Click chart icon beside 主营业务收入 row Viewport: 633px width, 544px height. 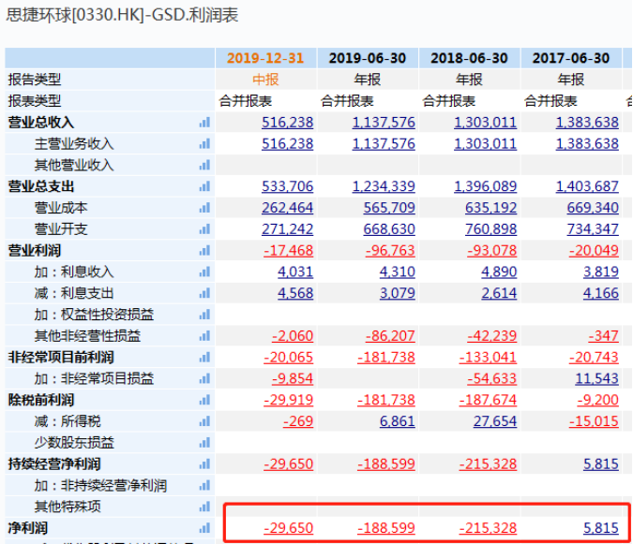(204, 144)
